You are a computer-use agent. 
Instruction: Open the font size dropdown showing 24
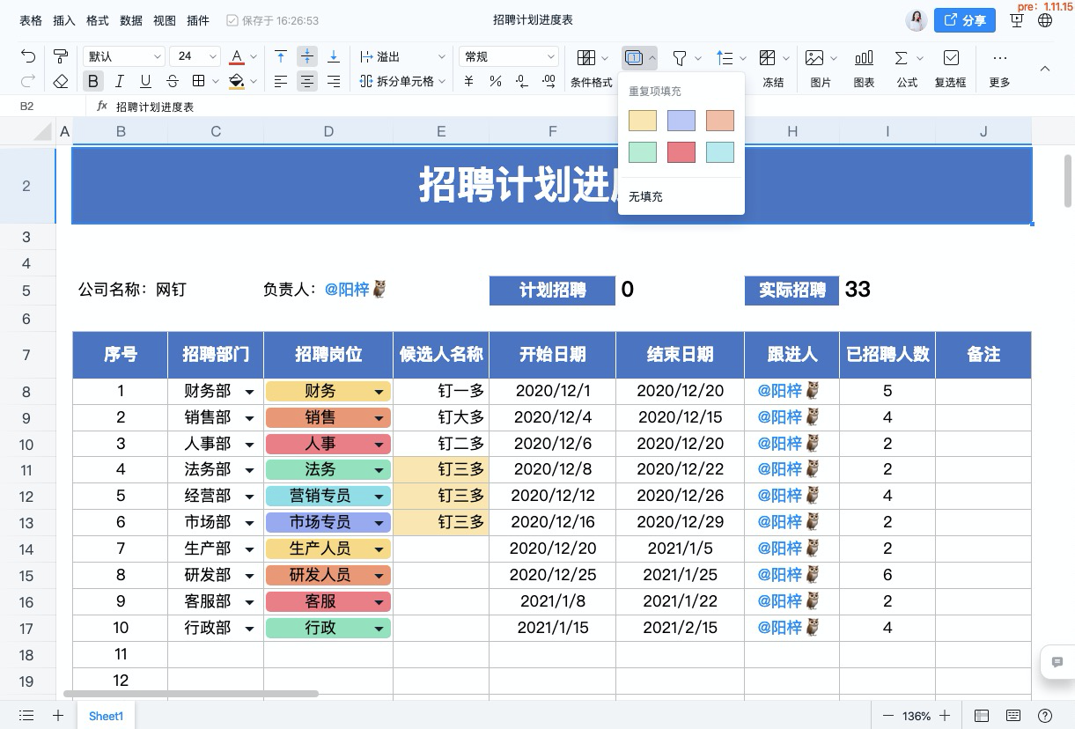(195, 55)
